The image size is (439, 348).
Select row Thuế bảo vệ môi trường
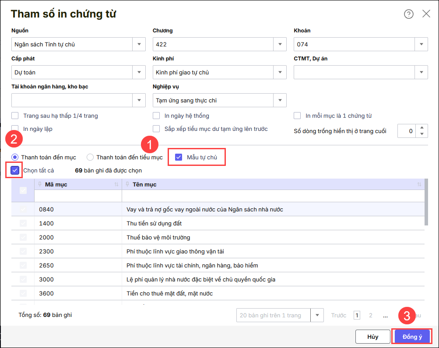[x=218, y=237]
